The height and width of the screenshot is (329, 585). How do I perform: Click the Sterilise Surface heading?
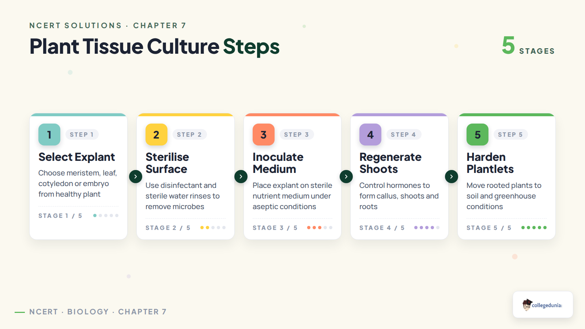pyautogui.click(x=167, y=163)
